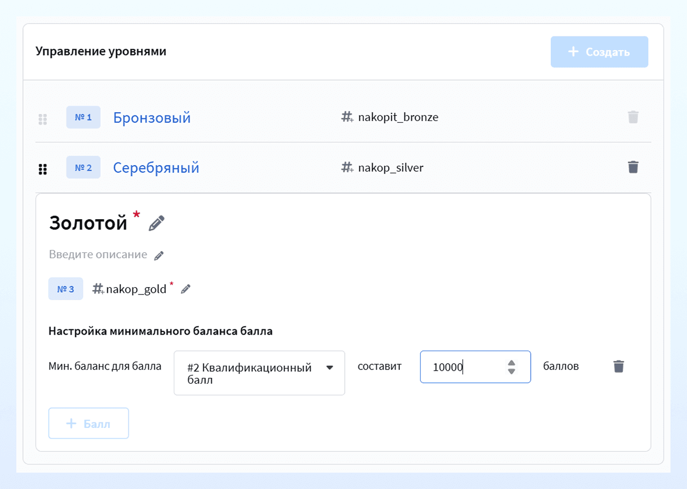Click the баллов unit label
687x489 pixels.
pyautogui.click(x=561, y=366)
